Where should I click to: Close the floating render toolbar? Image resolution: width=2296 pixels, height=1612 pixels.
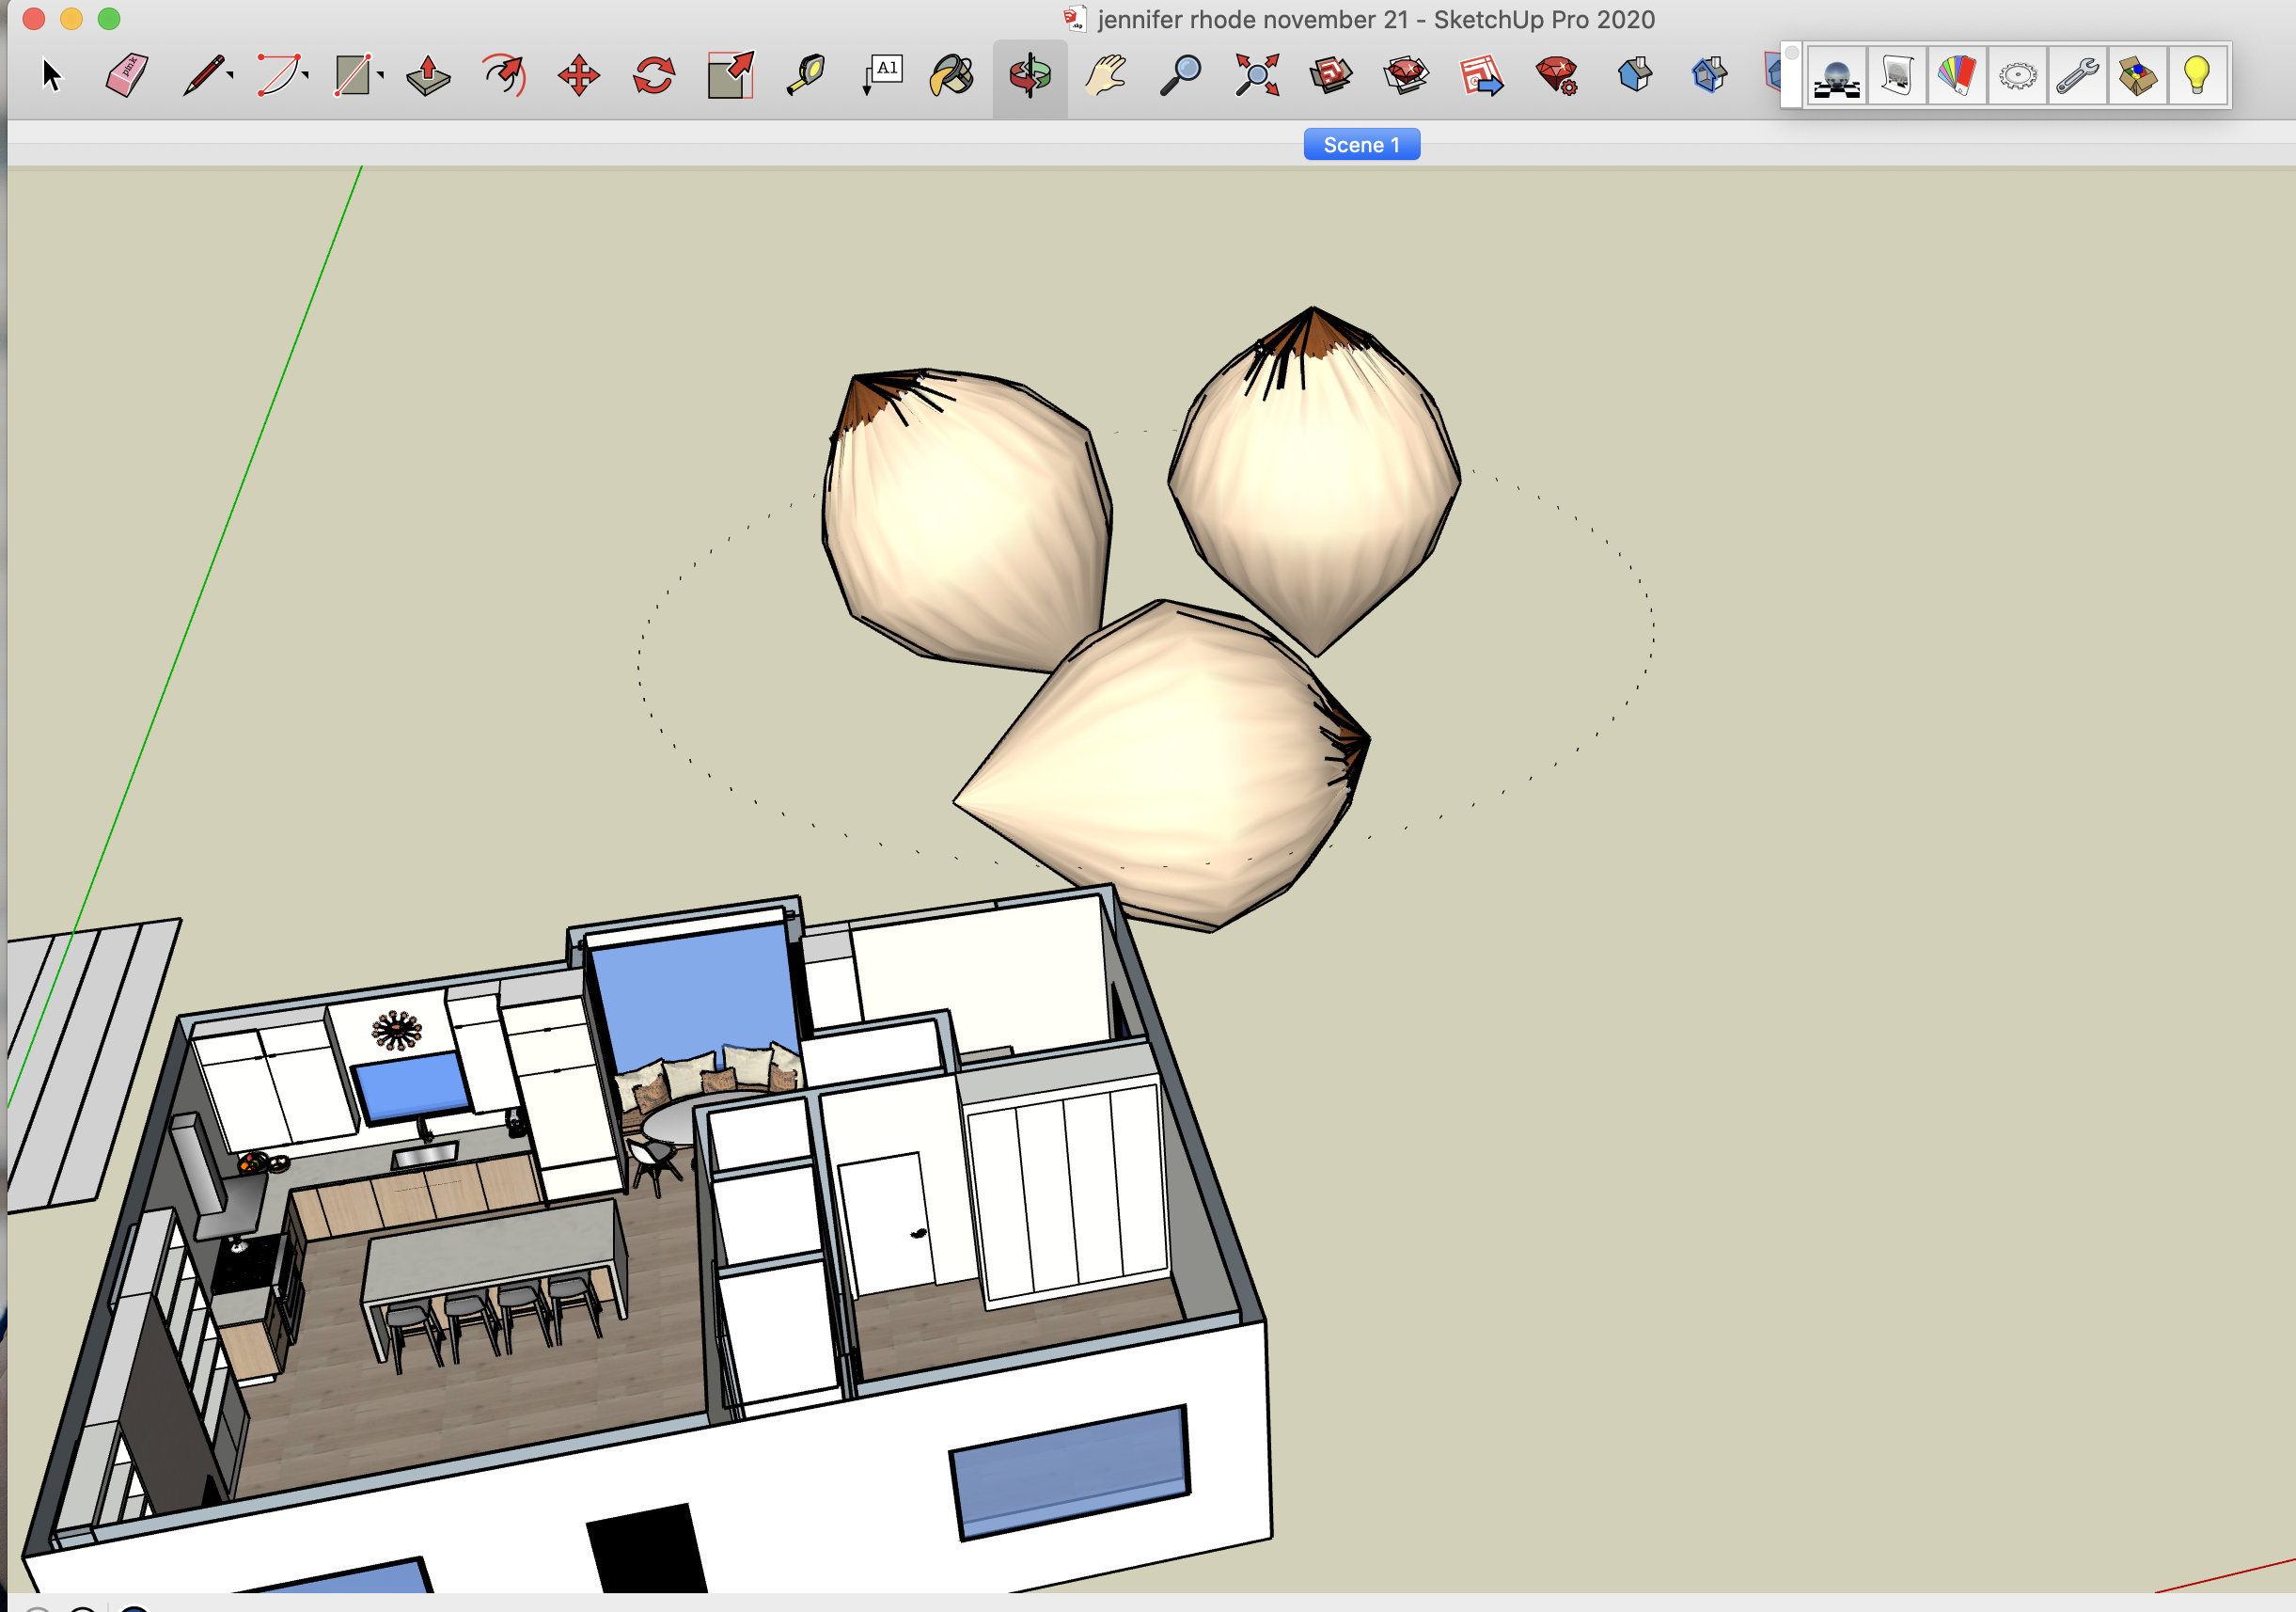[1791, 52]
